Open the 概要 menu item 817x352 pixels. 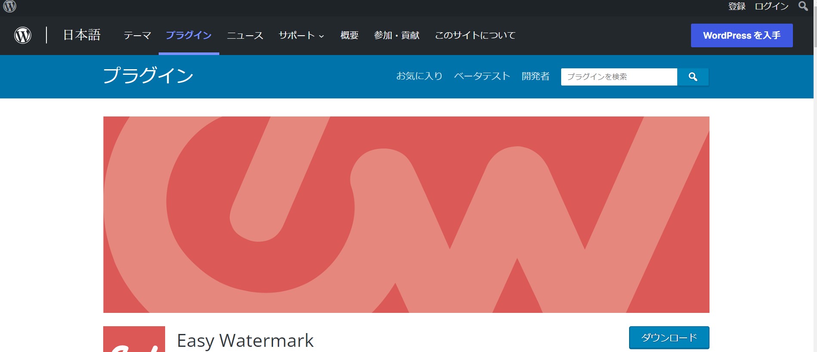pos(349,35)
